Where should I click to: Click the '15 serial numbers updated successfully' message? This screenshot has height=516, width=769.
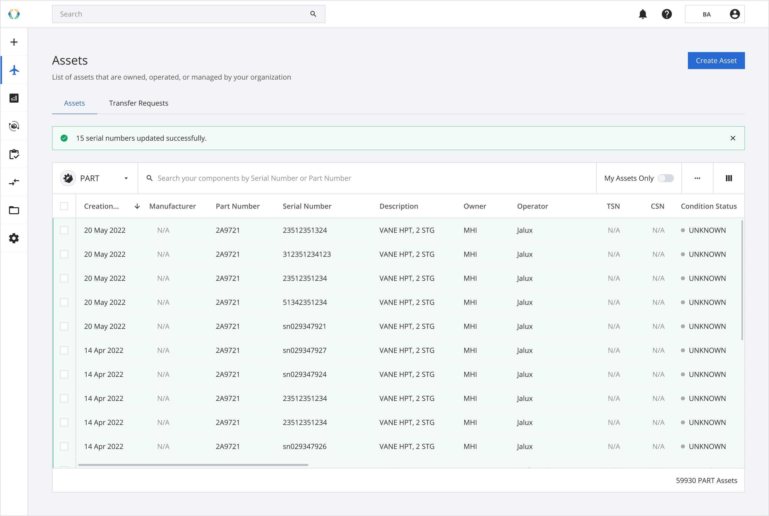coord(141,138)
